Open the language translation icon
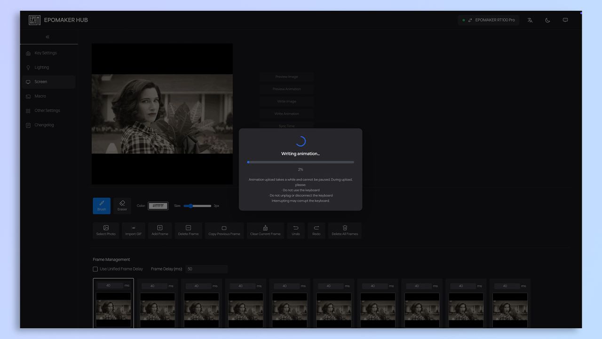Viewport: 602px width, 339px height. (x=530, y=20)
